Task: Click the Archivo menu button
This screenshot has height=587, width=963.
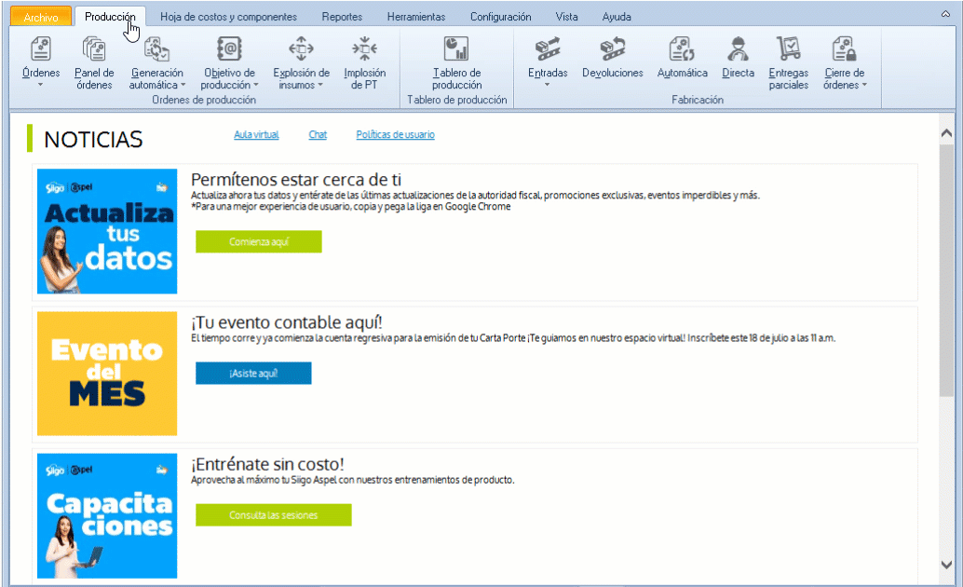Action: [x=40, y=17]
